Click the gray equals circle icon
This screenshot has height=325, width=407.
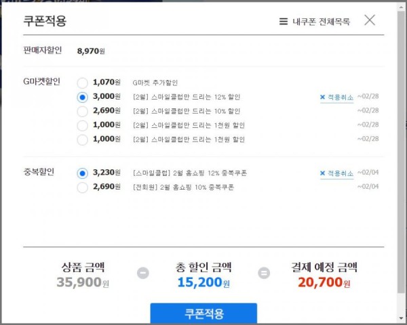click(264, 273)
